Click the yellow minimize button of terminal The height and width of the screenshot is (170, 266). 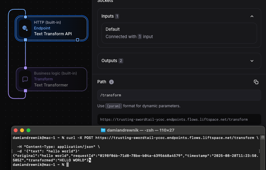22,130
